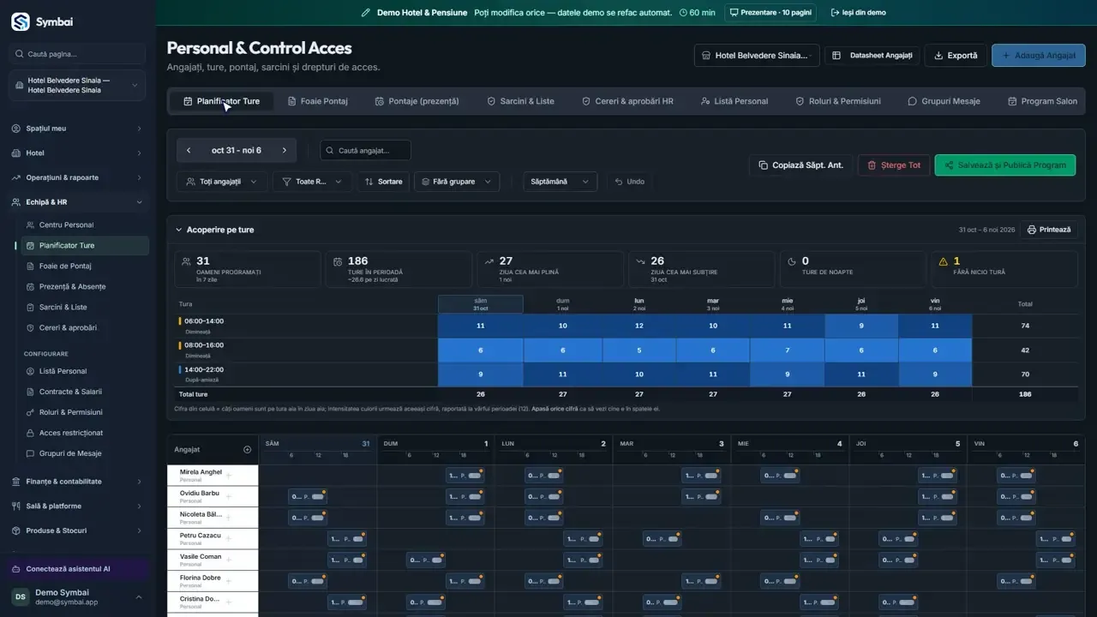Click Salvează și Publică Program
This screenshot has width=1097, height=617.
coord(1004,165)
